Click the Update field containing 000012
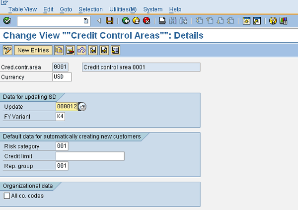Image resolution: width=298 pixels, height=210 pixels. pyautogui.click(x=67, y=107)
